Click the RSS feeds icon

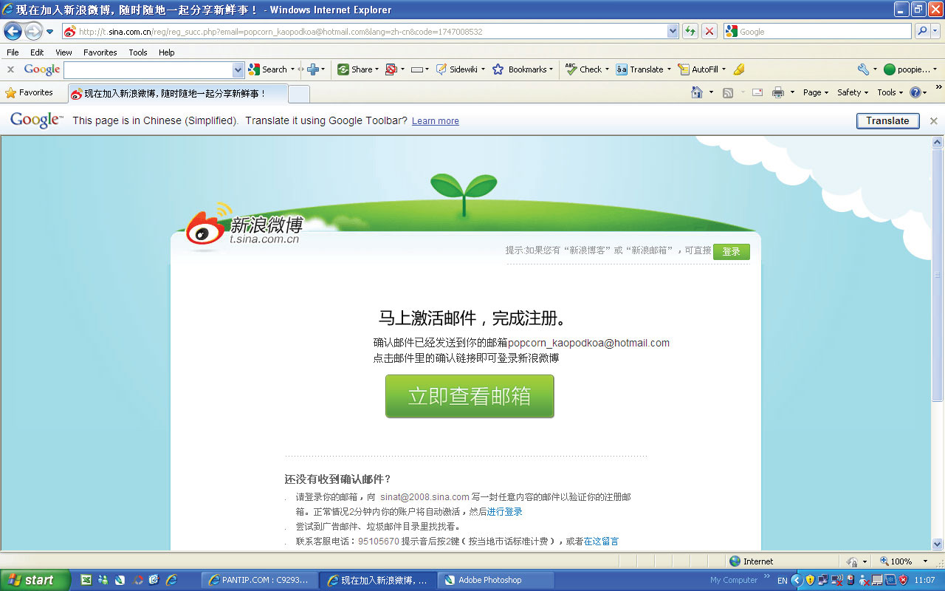tap(728, 92)
